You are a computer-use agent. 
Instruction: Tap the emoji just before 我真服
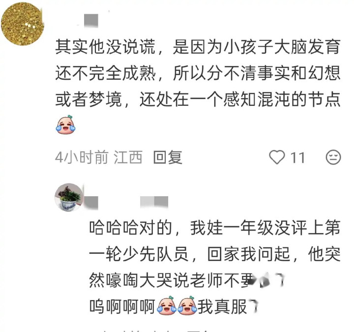(x=187, y=305)
